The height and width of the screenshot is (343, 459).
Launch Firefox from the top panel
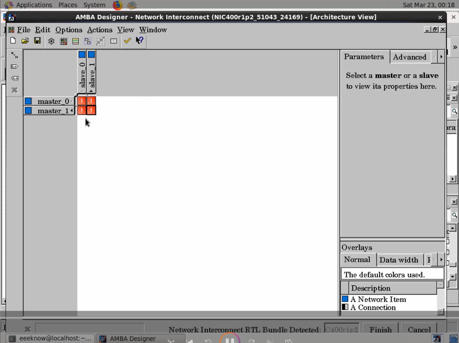117,5
